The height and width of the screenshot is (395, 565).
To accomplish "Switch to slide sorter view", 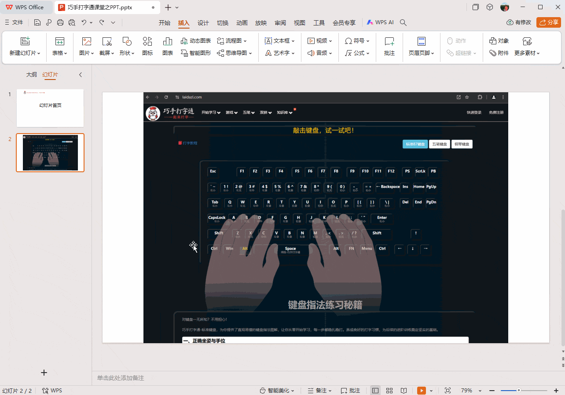I will 389,391.
